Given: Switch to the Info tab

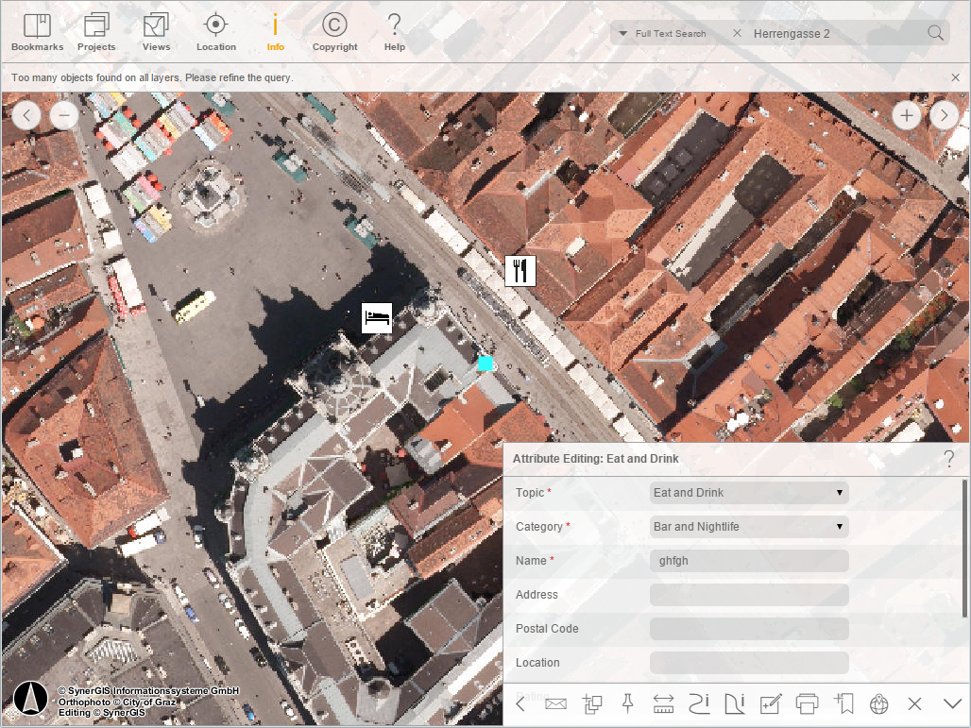Looking at the screenshot, I should point(275,29).
